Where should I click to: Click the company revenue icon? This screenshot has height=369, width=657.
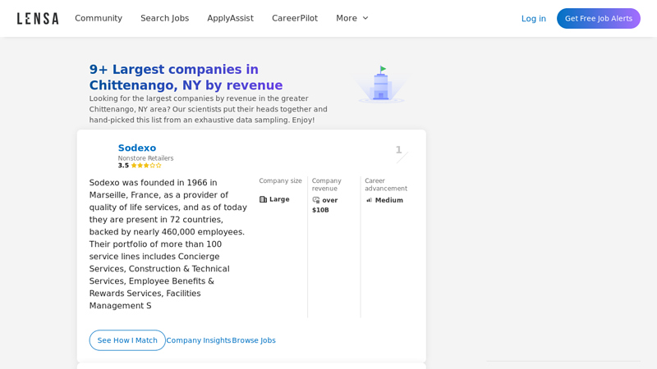(x=316, y=200)
